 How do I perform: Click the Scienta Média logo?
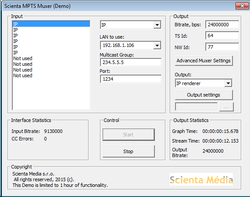[201, 179]
